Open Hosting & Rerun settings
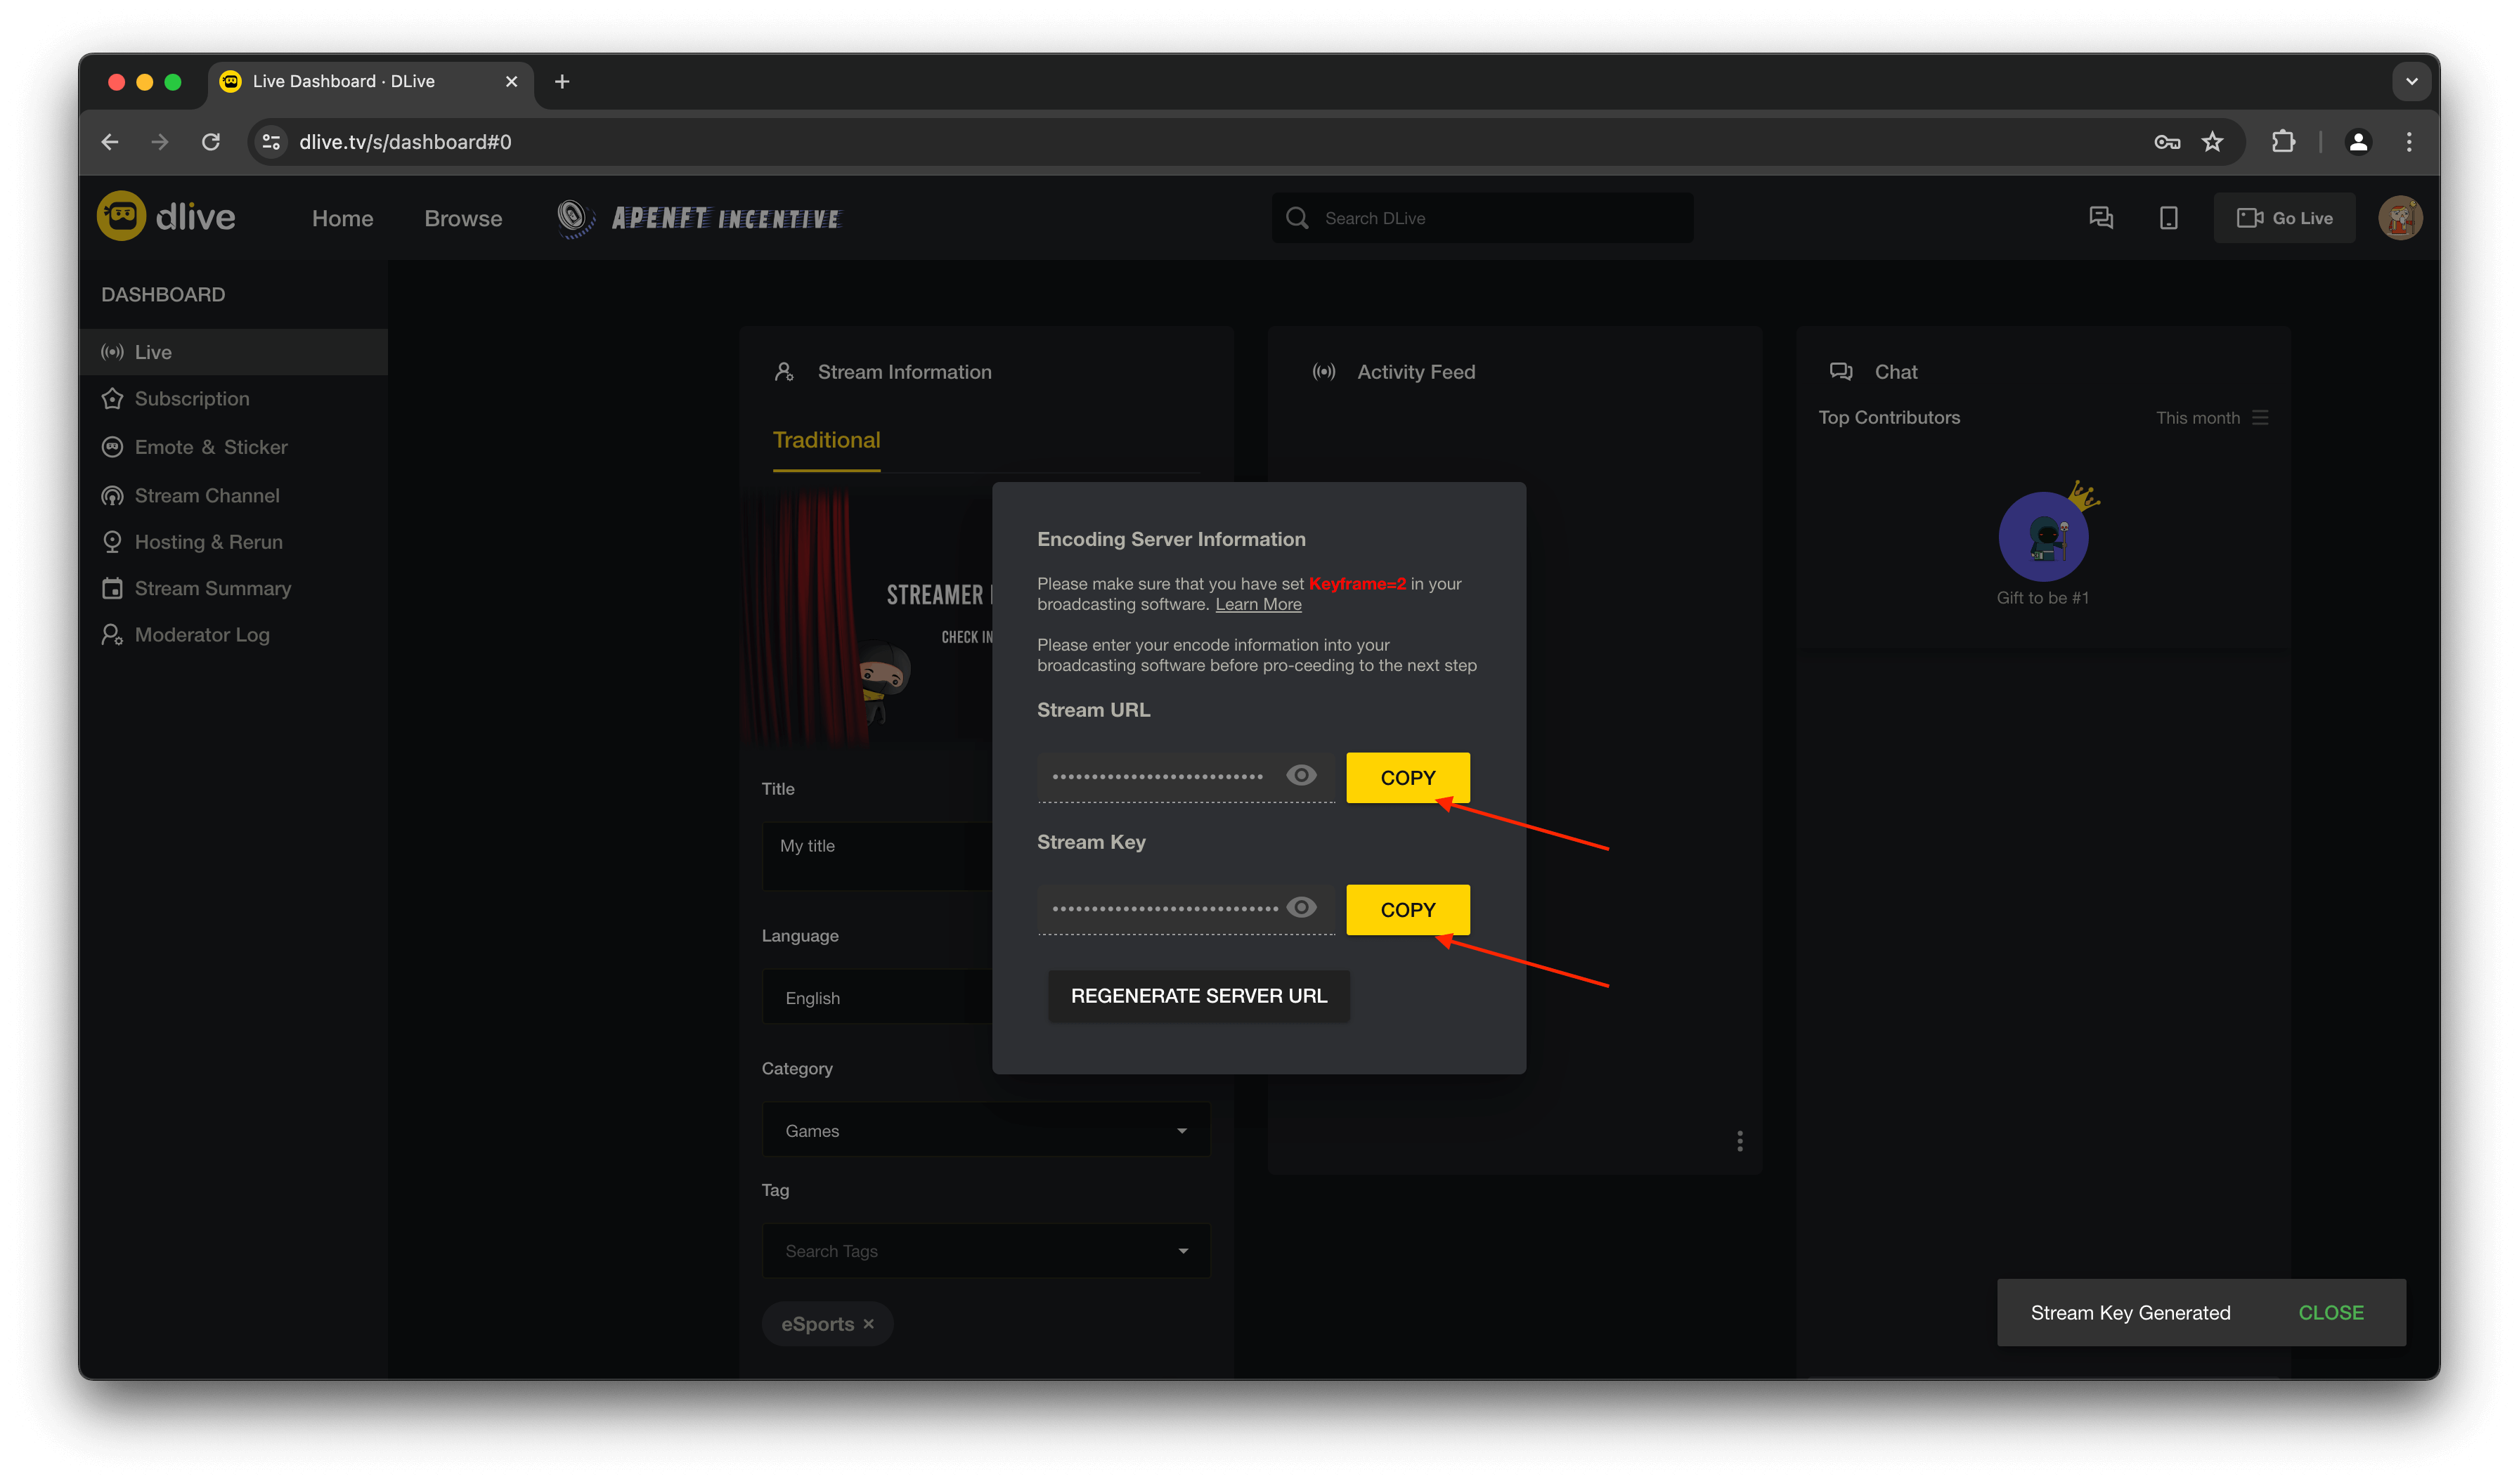 click(x=208, y=541)
